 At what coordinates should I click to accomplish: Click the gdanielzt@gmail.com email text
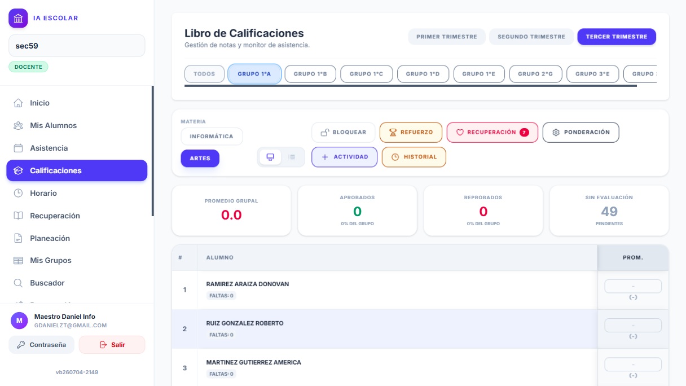click(71, 326)
